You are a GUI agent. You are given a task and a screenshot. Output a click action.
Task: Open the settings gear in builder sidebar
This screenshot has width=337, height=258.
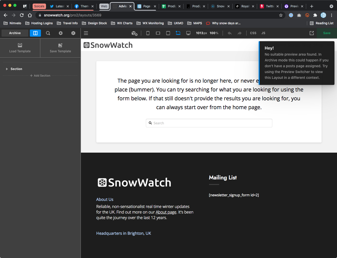(x=61, y=33)
